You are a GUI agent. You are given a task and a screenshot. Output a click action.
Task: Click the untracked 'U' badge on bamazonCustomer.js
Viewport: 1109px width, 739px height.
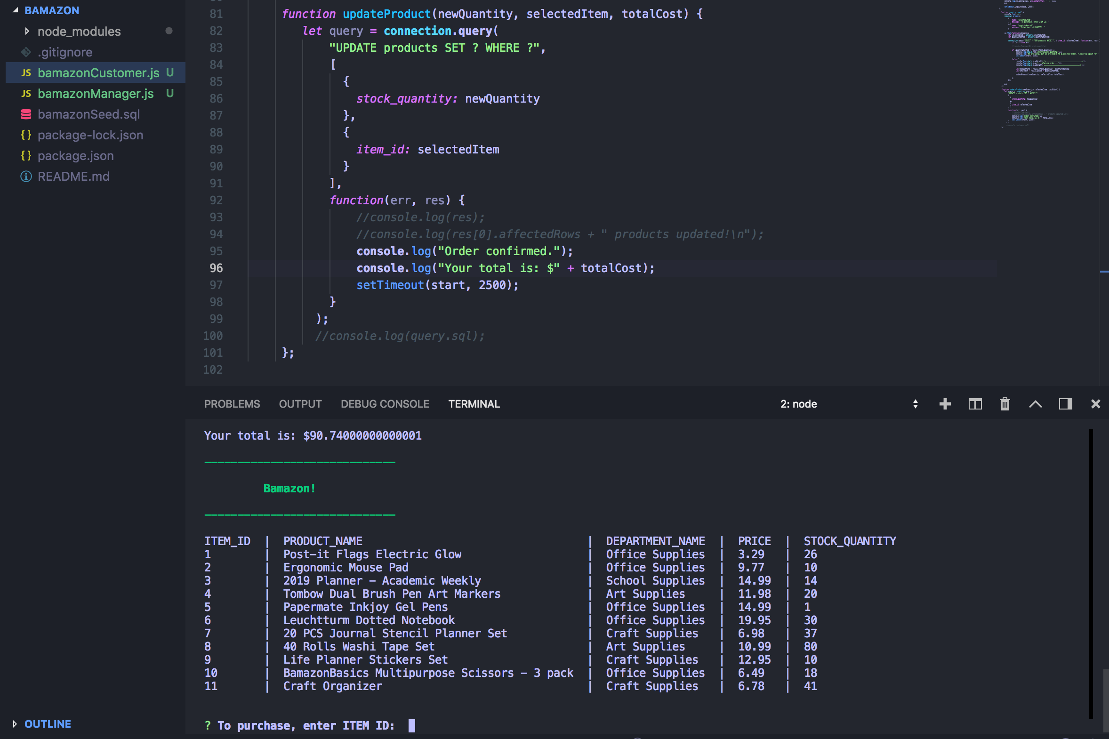[x=169, y=72]
